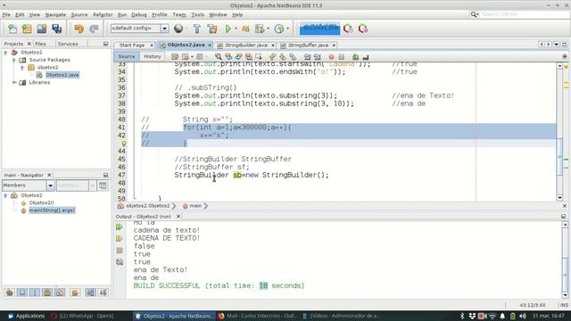Collapse the Objetos2 project tree node

point(5,53)
